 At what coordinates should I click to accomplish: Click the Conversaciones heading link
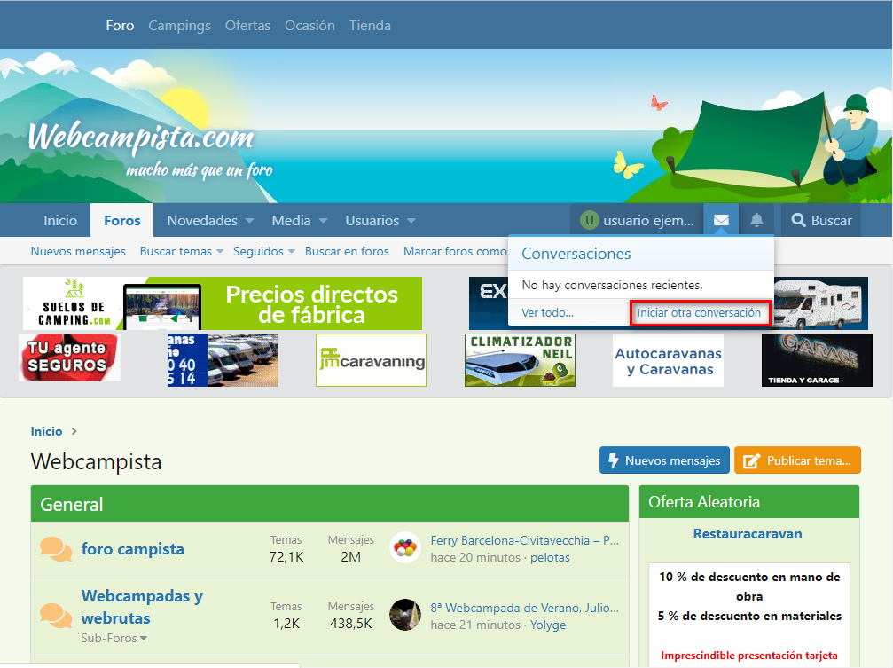click(x=576, y=254)
